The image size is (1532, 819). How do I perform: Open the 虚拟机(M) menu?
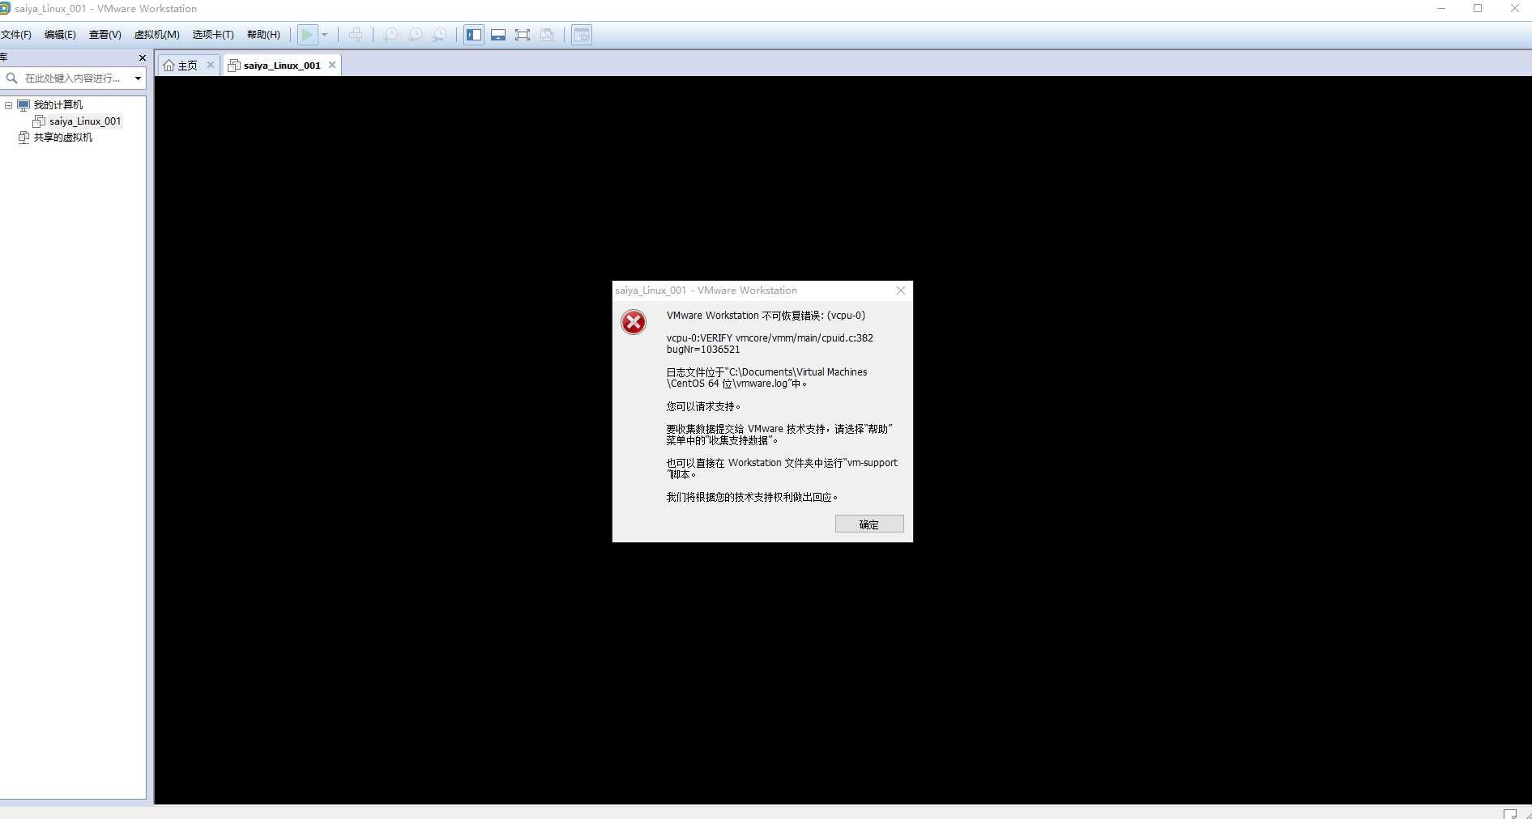[x=156, y=35]
